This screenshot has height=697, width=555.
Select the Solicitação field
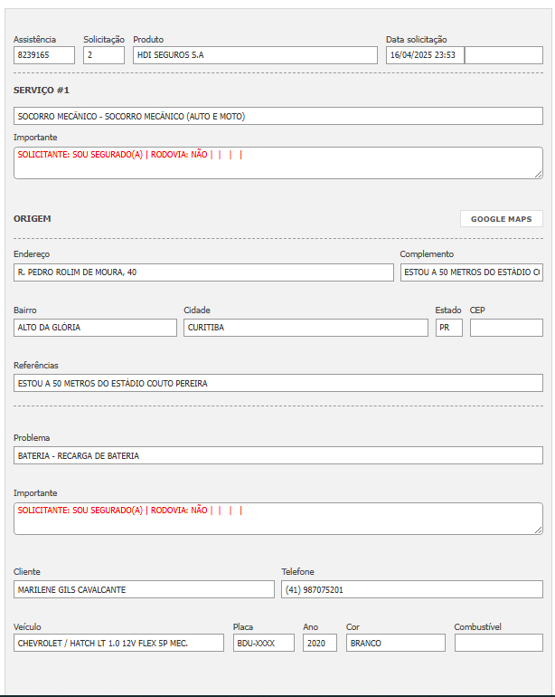104,55
